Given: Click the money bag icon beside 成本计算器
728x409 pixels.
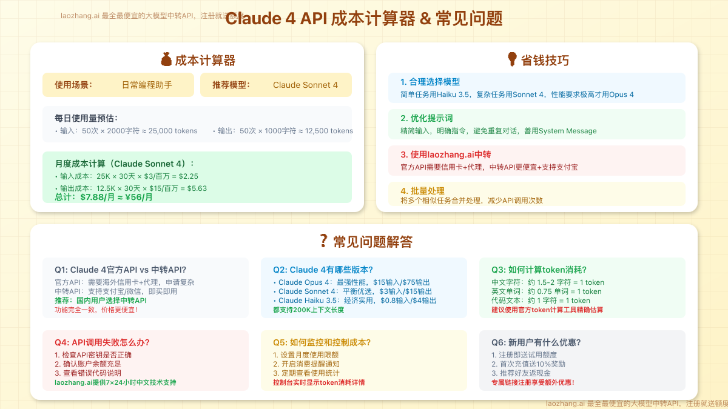Looking at the screenshot, I should click(x=166, y=59).
